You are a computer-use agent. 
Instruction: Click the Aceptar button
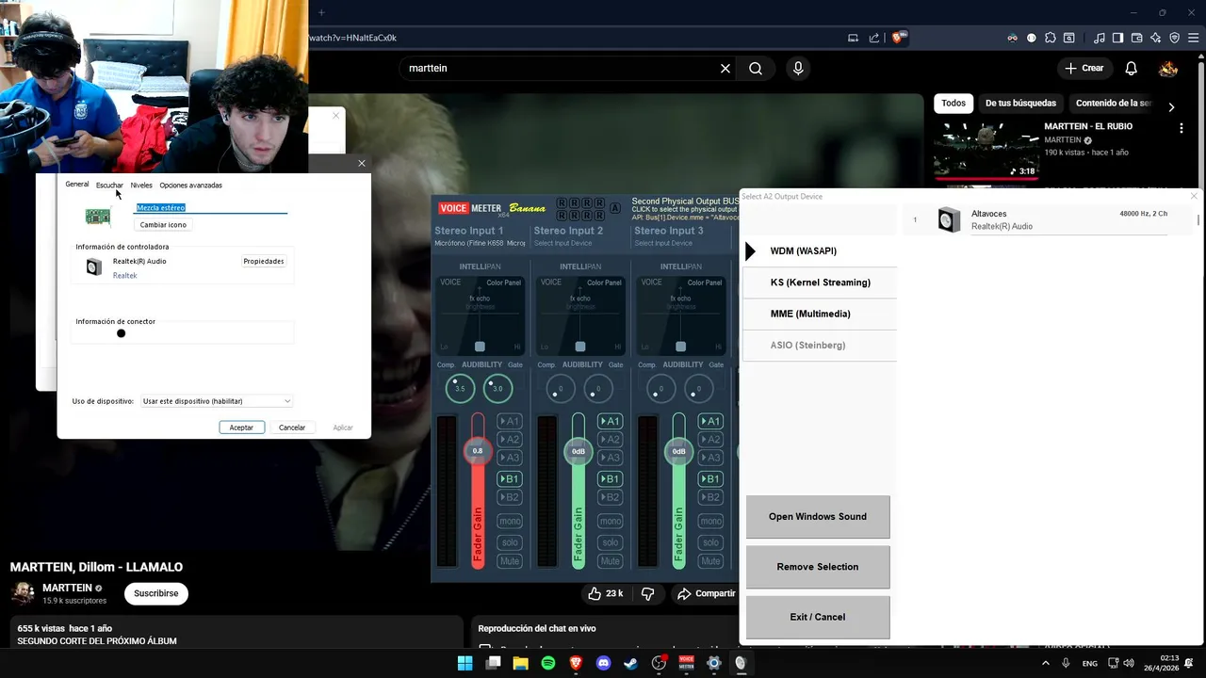[241, 428]
